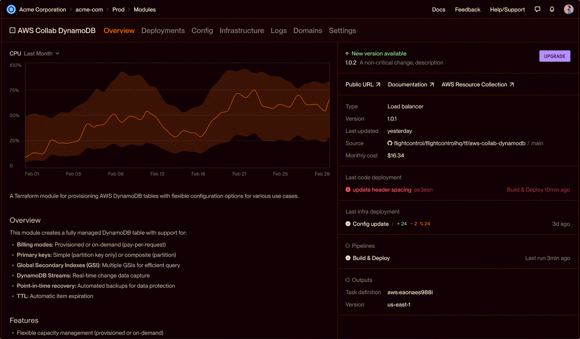Screen dimensions: 580x339
Task: Select the Domains tab
Action: click(x=308, y=30)
